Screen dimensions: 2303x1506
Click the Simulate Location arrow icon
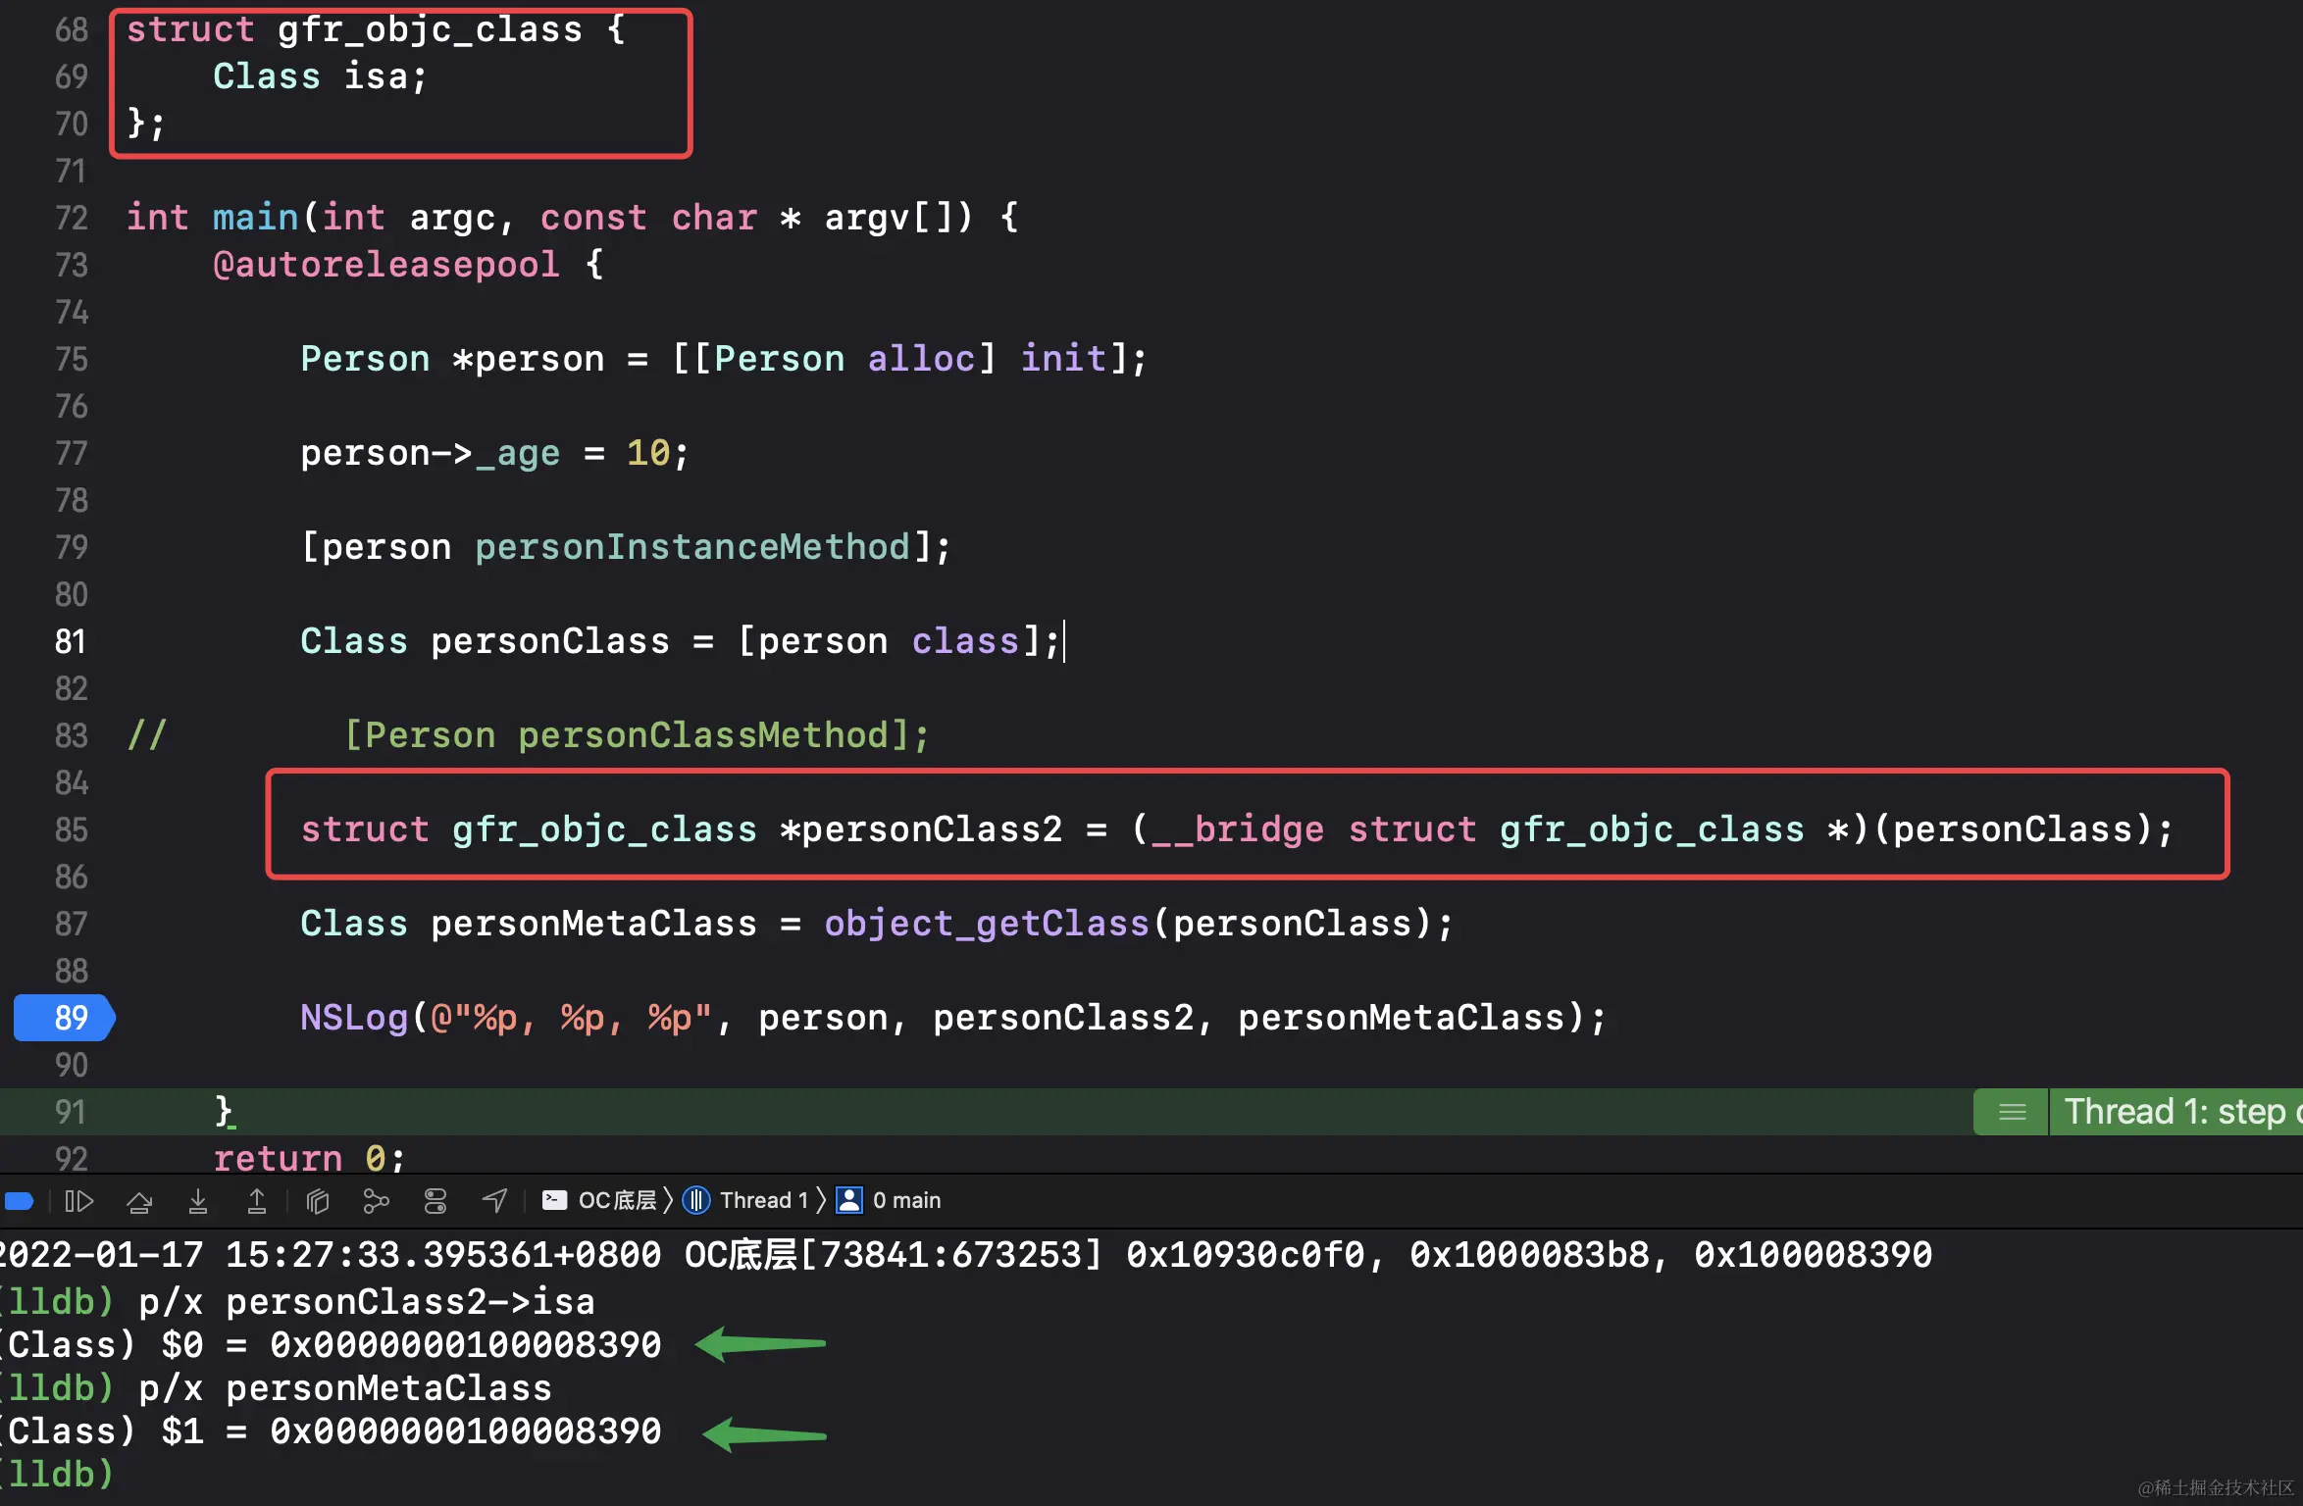tap(495, 1201)
